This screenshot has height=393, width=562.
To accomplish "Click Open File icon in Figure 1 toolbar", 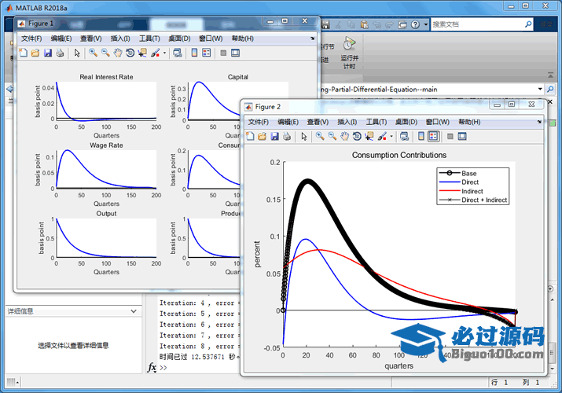I will point(35,53).
